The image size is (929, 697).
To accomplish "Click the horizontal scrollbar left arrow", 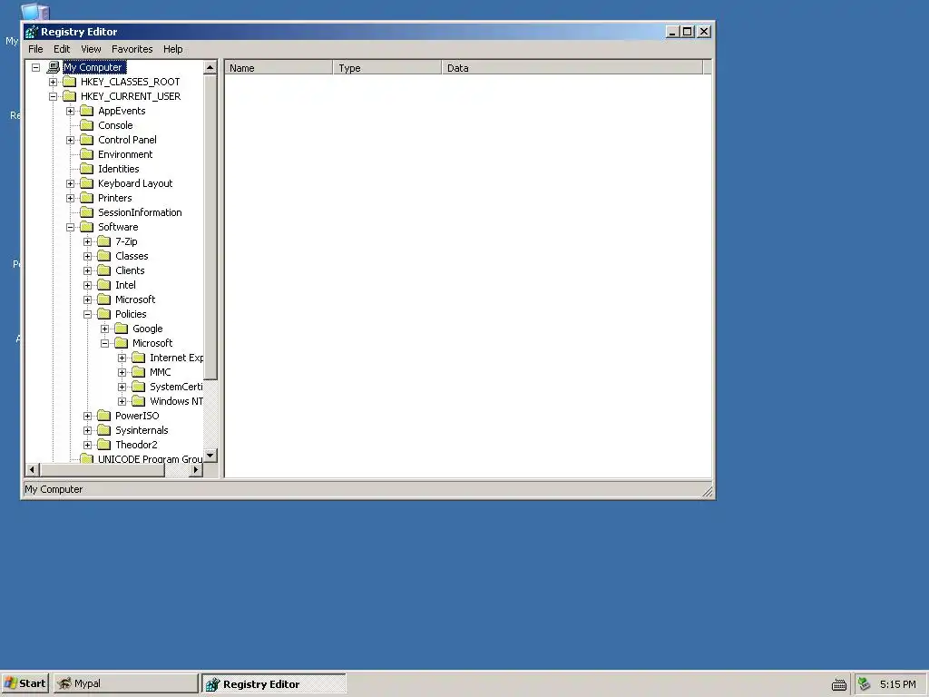I will tap(33, 470).
